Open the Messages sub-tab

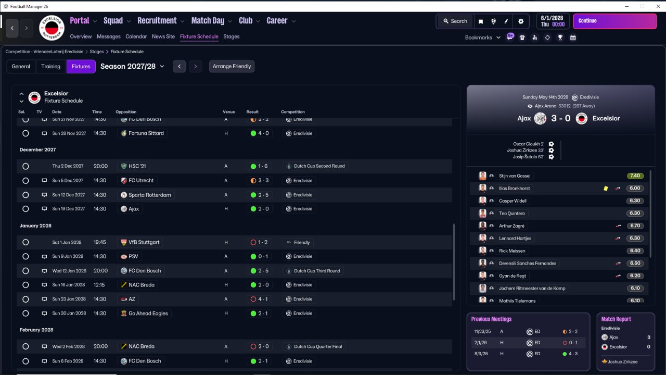tap(108, 37)
